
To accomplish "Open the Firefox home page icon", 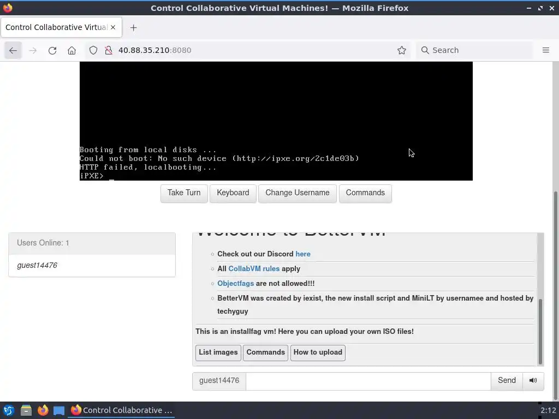I will pyautogui.click(x=72, y=50).
